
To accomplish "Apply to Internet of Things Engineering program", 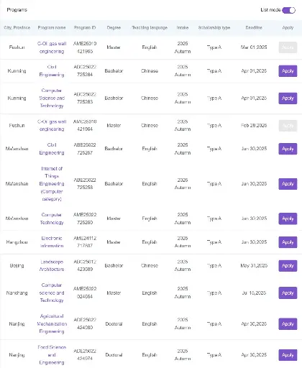I will (288, 184).
